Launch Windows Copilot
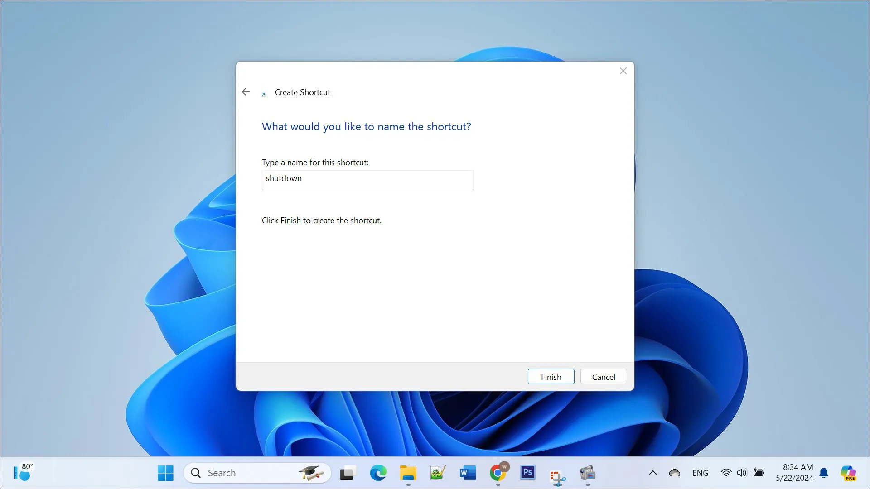This screenshot has height=489, width=870. click(849, 472)
